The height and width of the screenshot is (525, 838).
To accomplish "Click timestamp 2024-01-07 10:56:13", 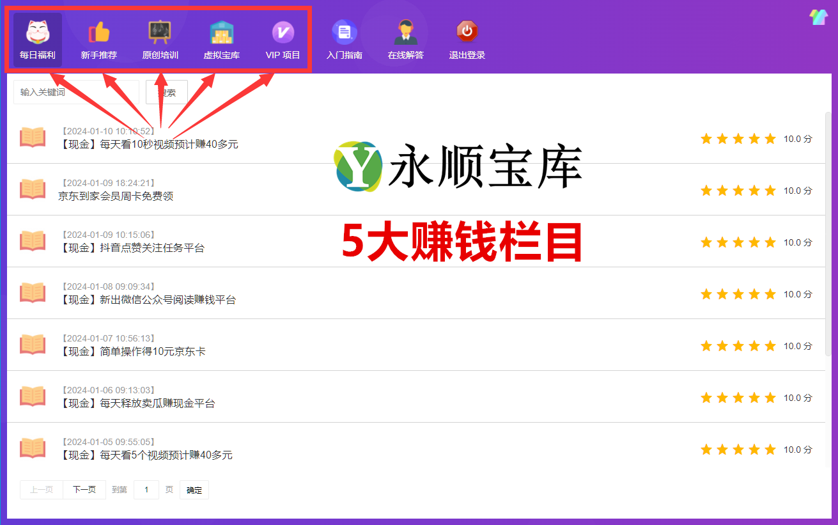I will pyautogui.click(x=109, y=339).
